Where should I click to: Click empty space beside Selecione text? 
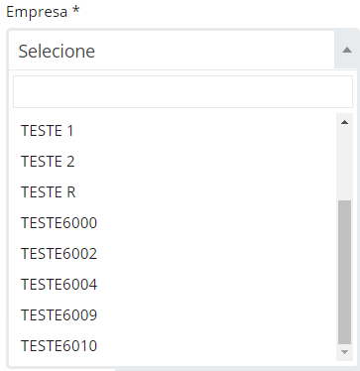[215, 51]
